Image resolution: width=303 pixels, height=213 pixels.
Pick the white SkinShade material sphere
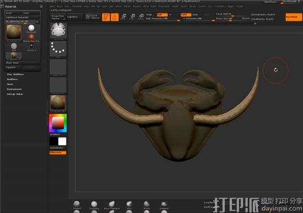click(x=31, y=29)
